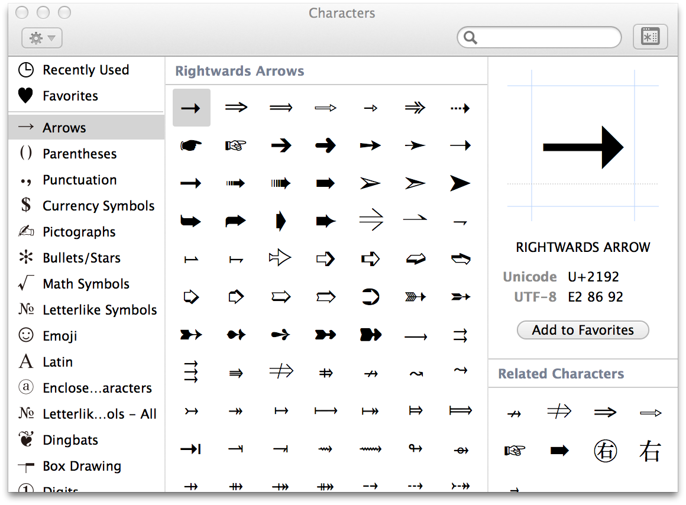Image resolution: width=686 pixels, height=505 pixels.
Task: Click the white pointing hand in Related Characters
Action: 514,451
